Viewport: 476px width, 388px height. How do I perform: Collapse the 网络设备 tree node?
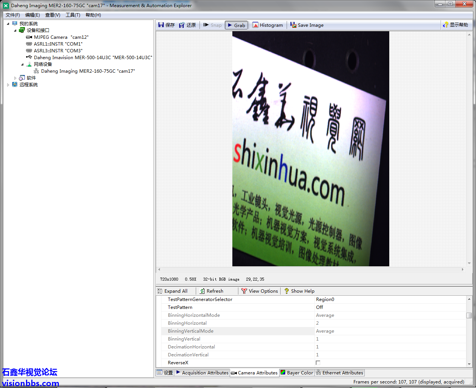(22, 64)
